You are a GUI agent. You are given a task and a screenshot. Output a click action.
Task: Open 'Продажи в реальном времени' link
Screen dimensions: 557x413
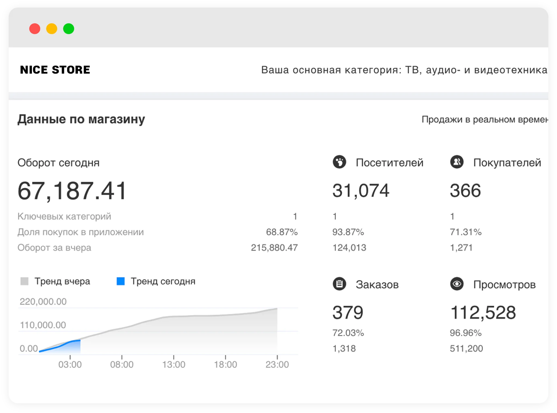tap(485, 119)
